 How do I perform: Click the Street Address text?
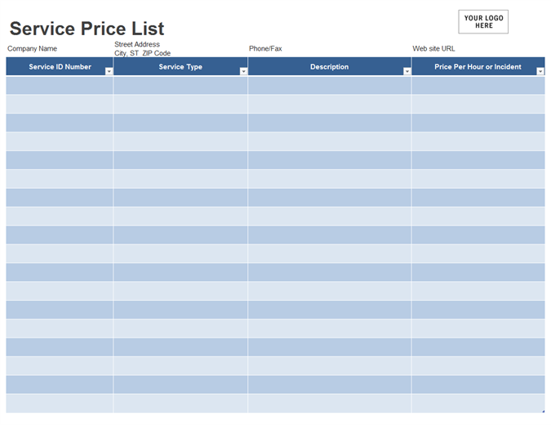pos(137,44)
